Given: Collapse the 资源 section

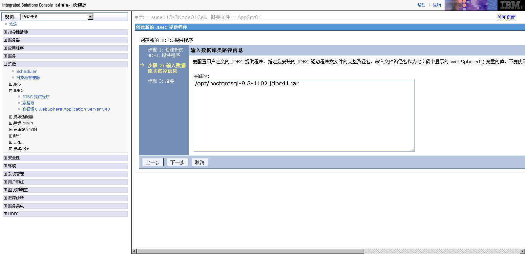Looking at the screenshot, I should (5, 64).
